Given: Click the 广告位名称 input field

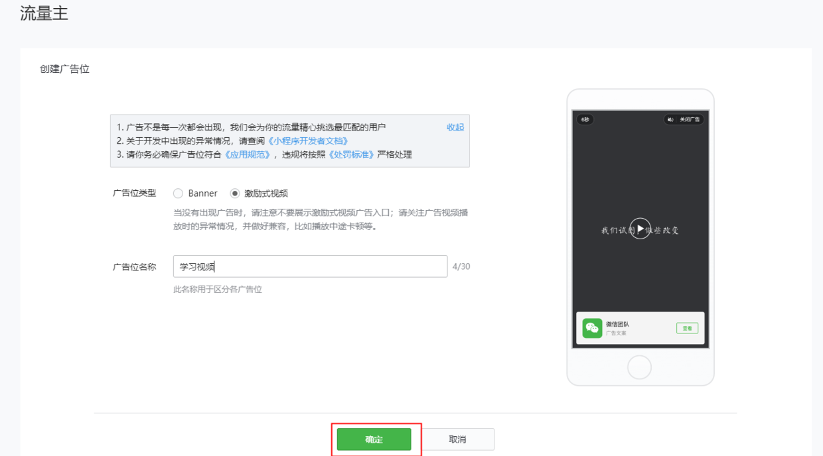Looking at the screenshot, I should (310, 266).
